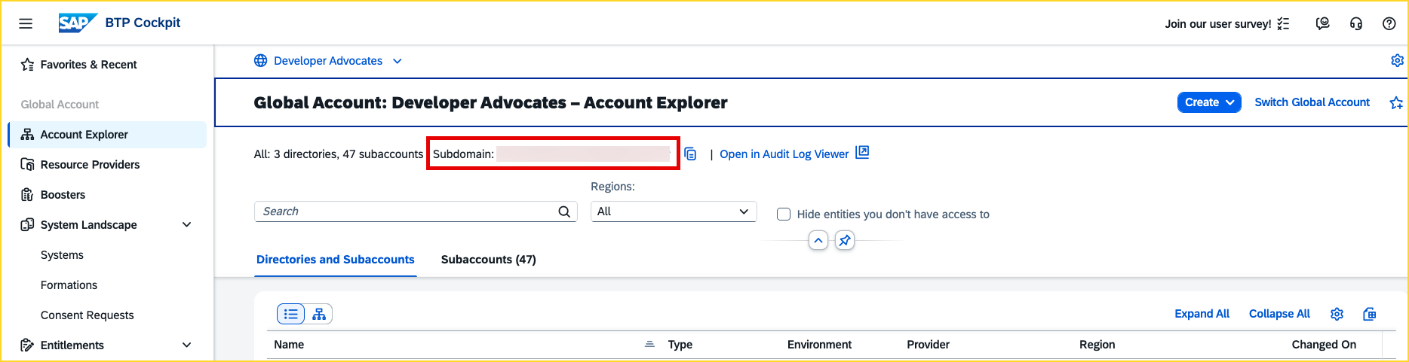Collapse the header with up chevron button

click(818, 241)
